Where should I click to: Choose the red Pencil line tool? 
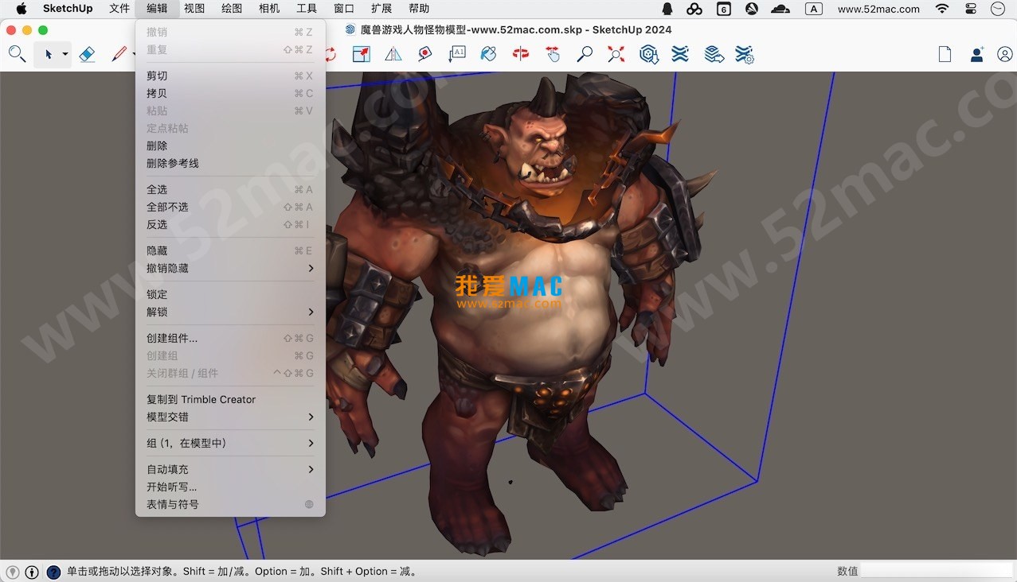pos(119,54)
